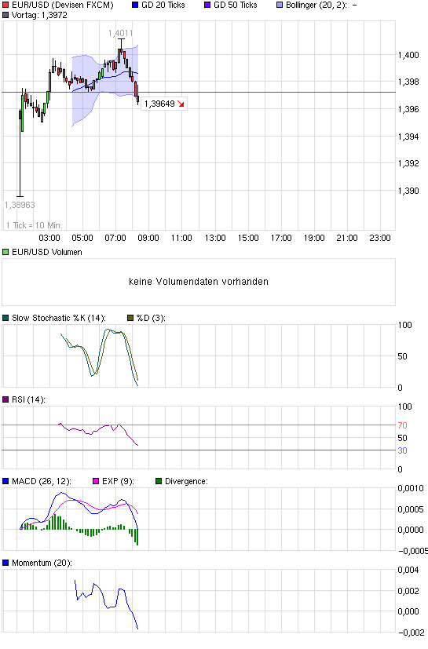Click the long wick bottom at the 1,38963 low

pos(20,196)
